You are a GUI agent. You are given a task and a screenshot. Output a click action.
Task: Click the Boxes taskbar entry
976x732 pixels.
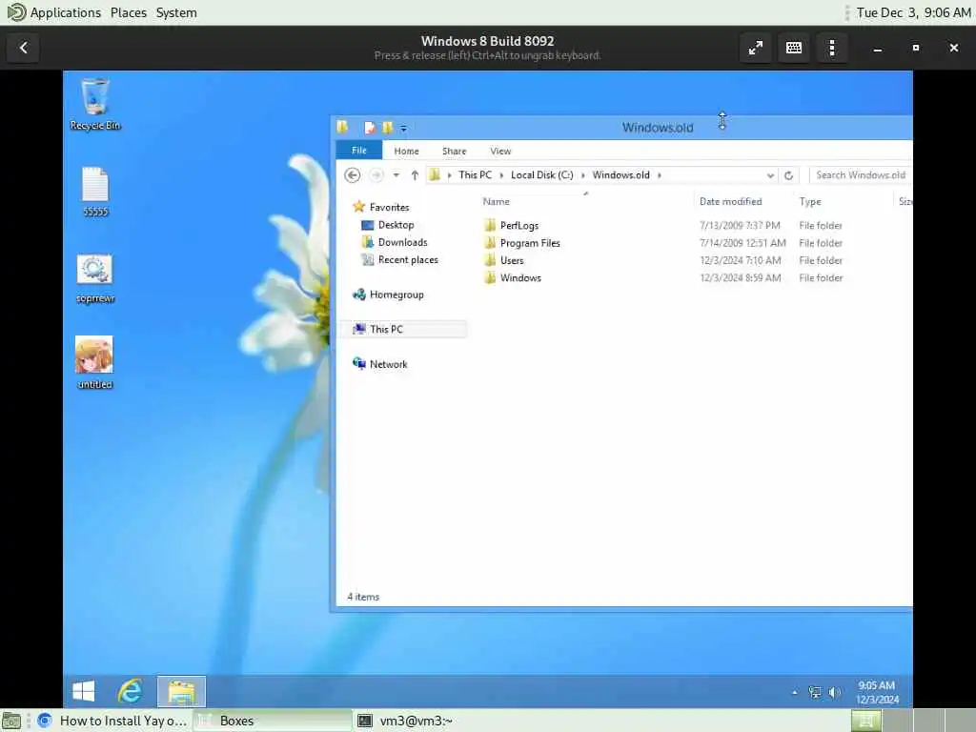pos(272,721)
